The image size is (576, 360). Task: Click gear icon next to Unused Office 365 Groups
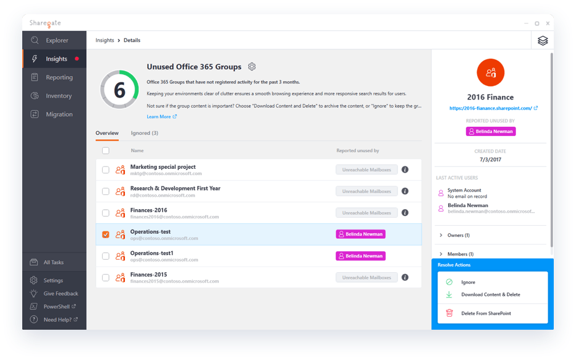[252, 67]
